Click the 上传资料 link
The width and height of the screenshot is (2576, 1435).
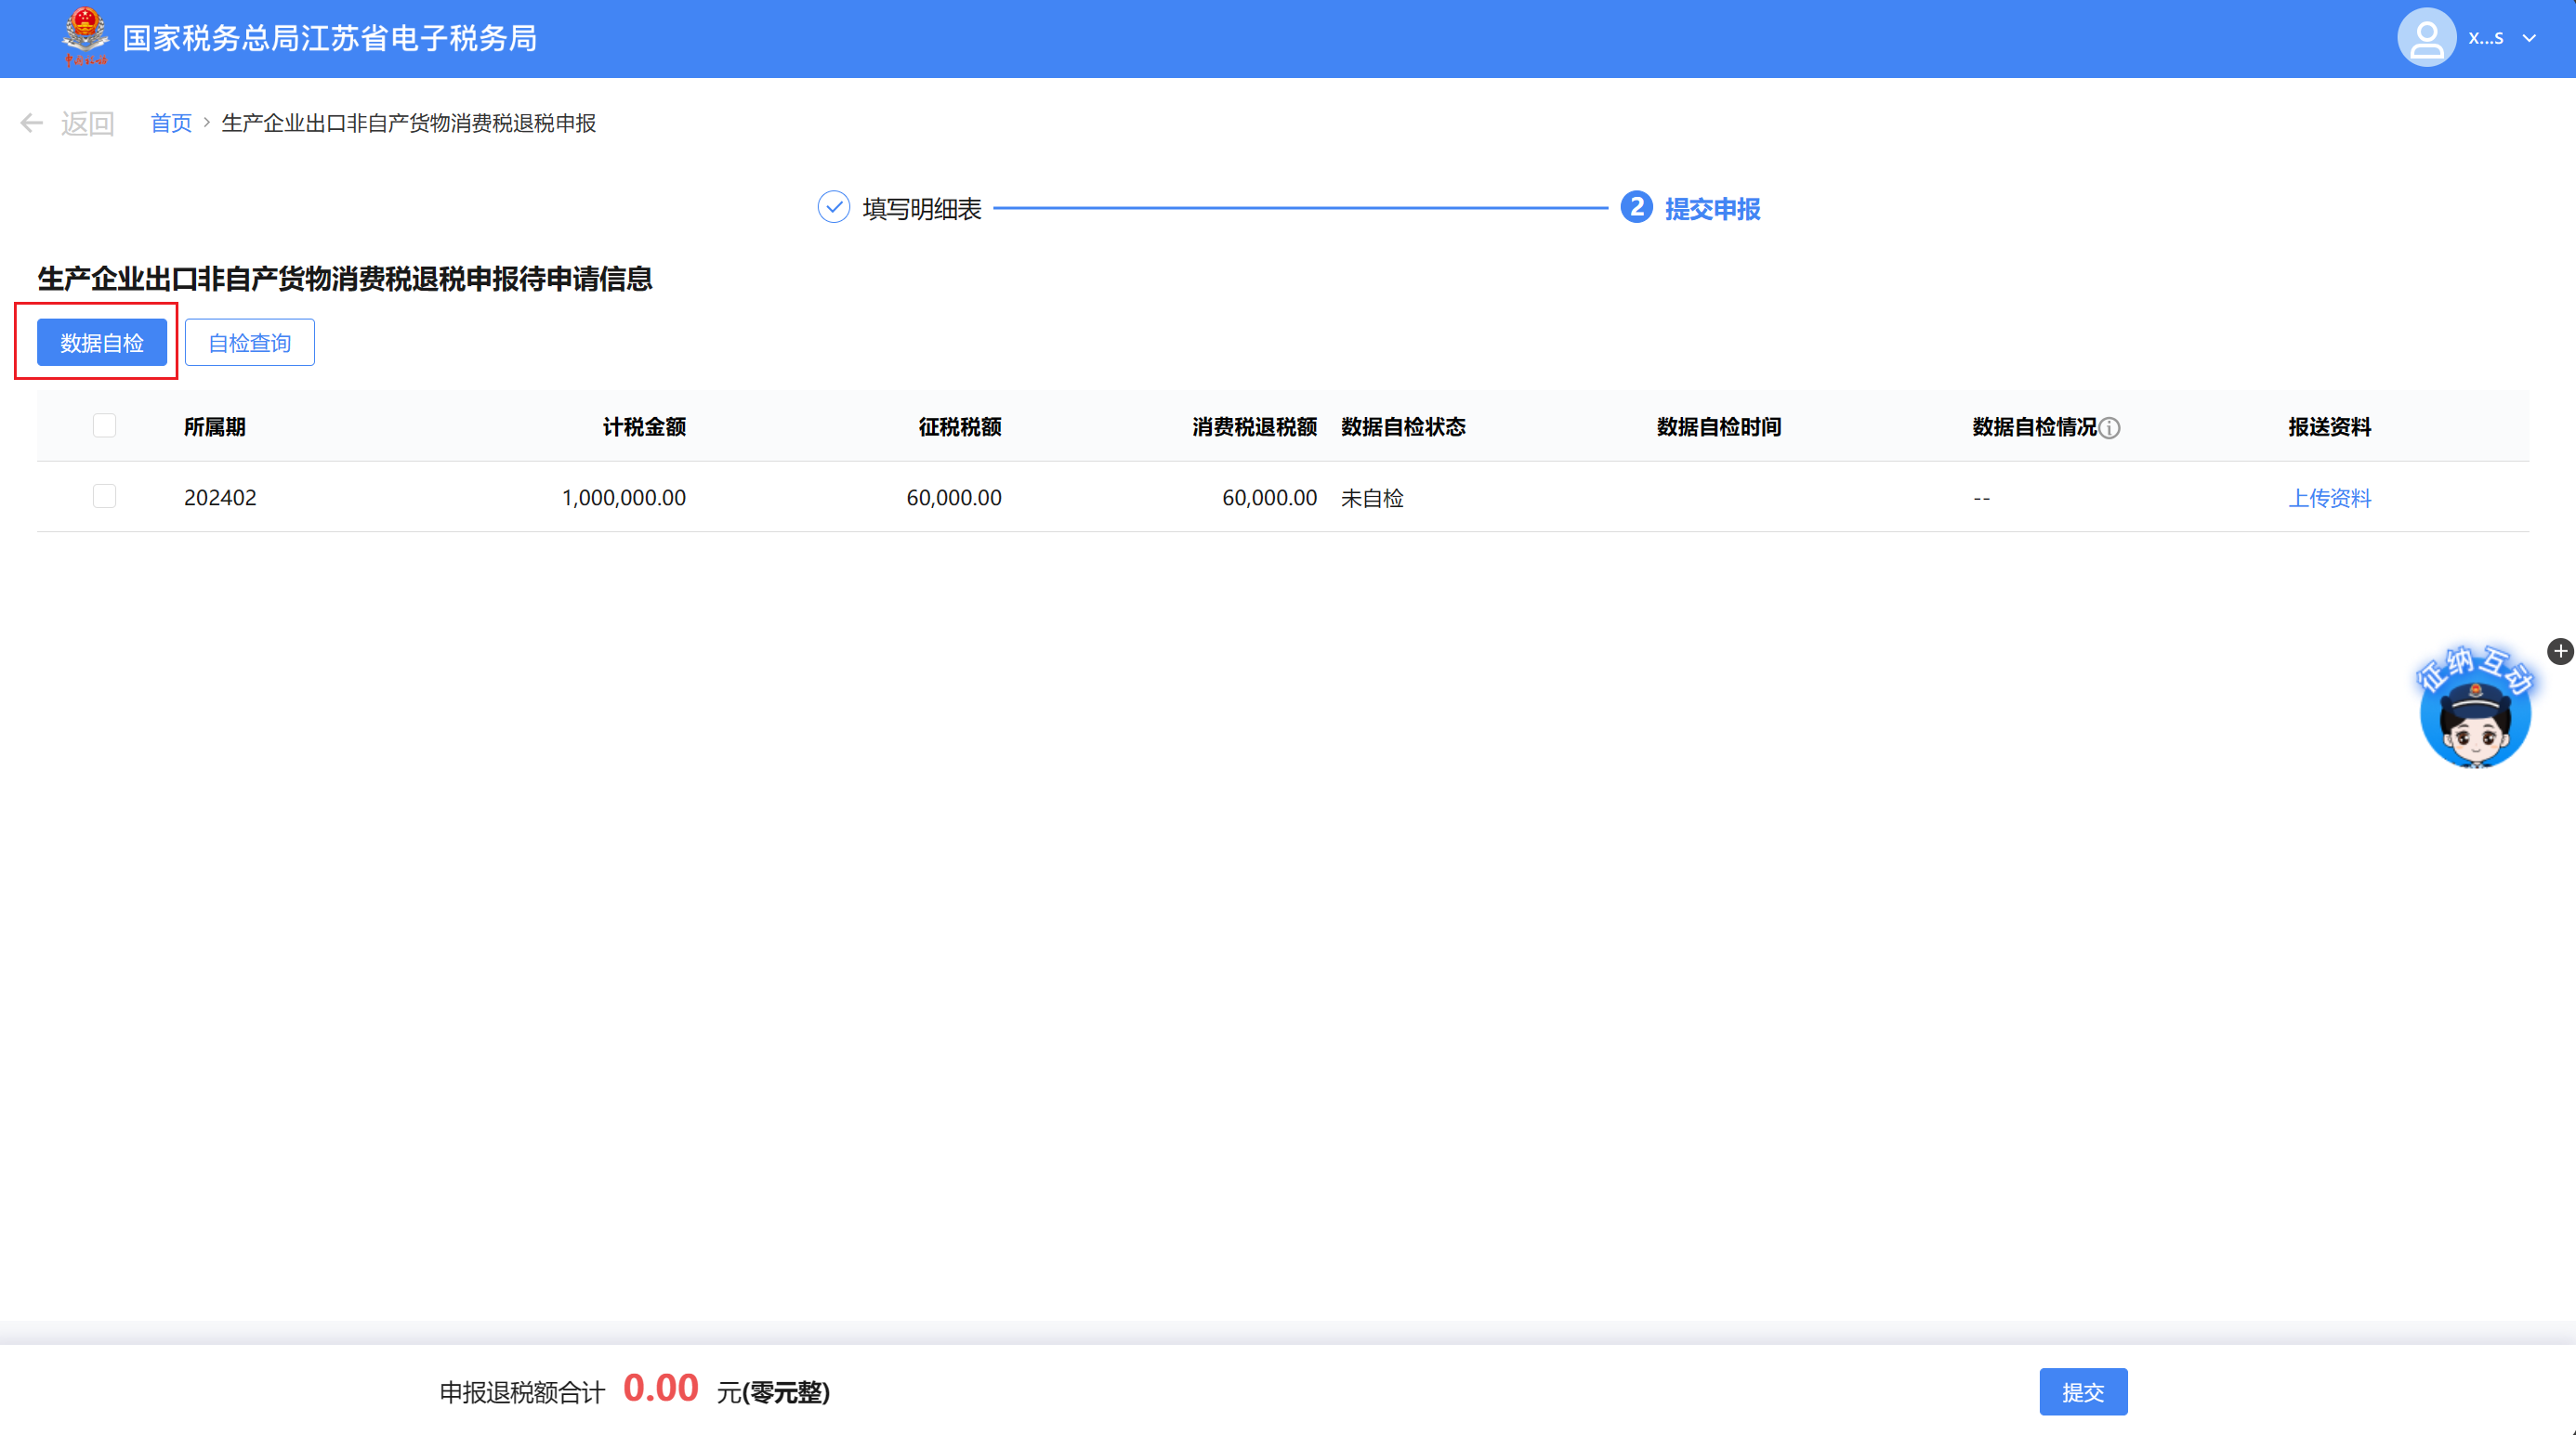(x=2329, y=498)
